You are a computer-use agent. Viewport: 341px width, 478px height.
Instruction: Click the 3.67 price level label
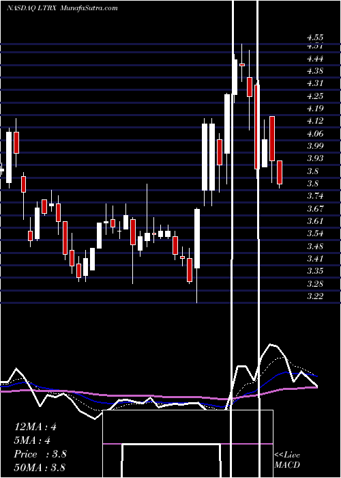click(x=315, y=208)
